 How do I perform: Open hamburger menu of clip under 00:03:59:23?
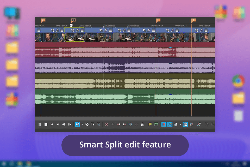pos(110,30)
